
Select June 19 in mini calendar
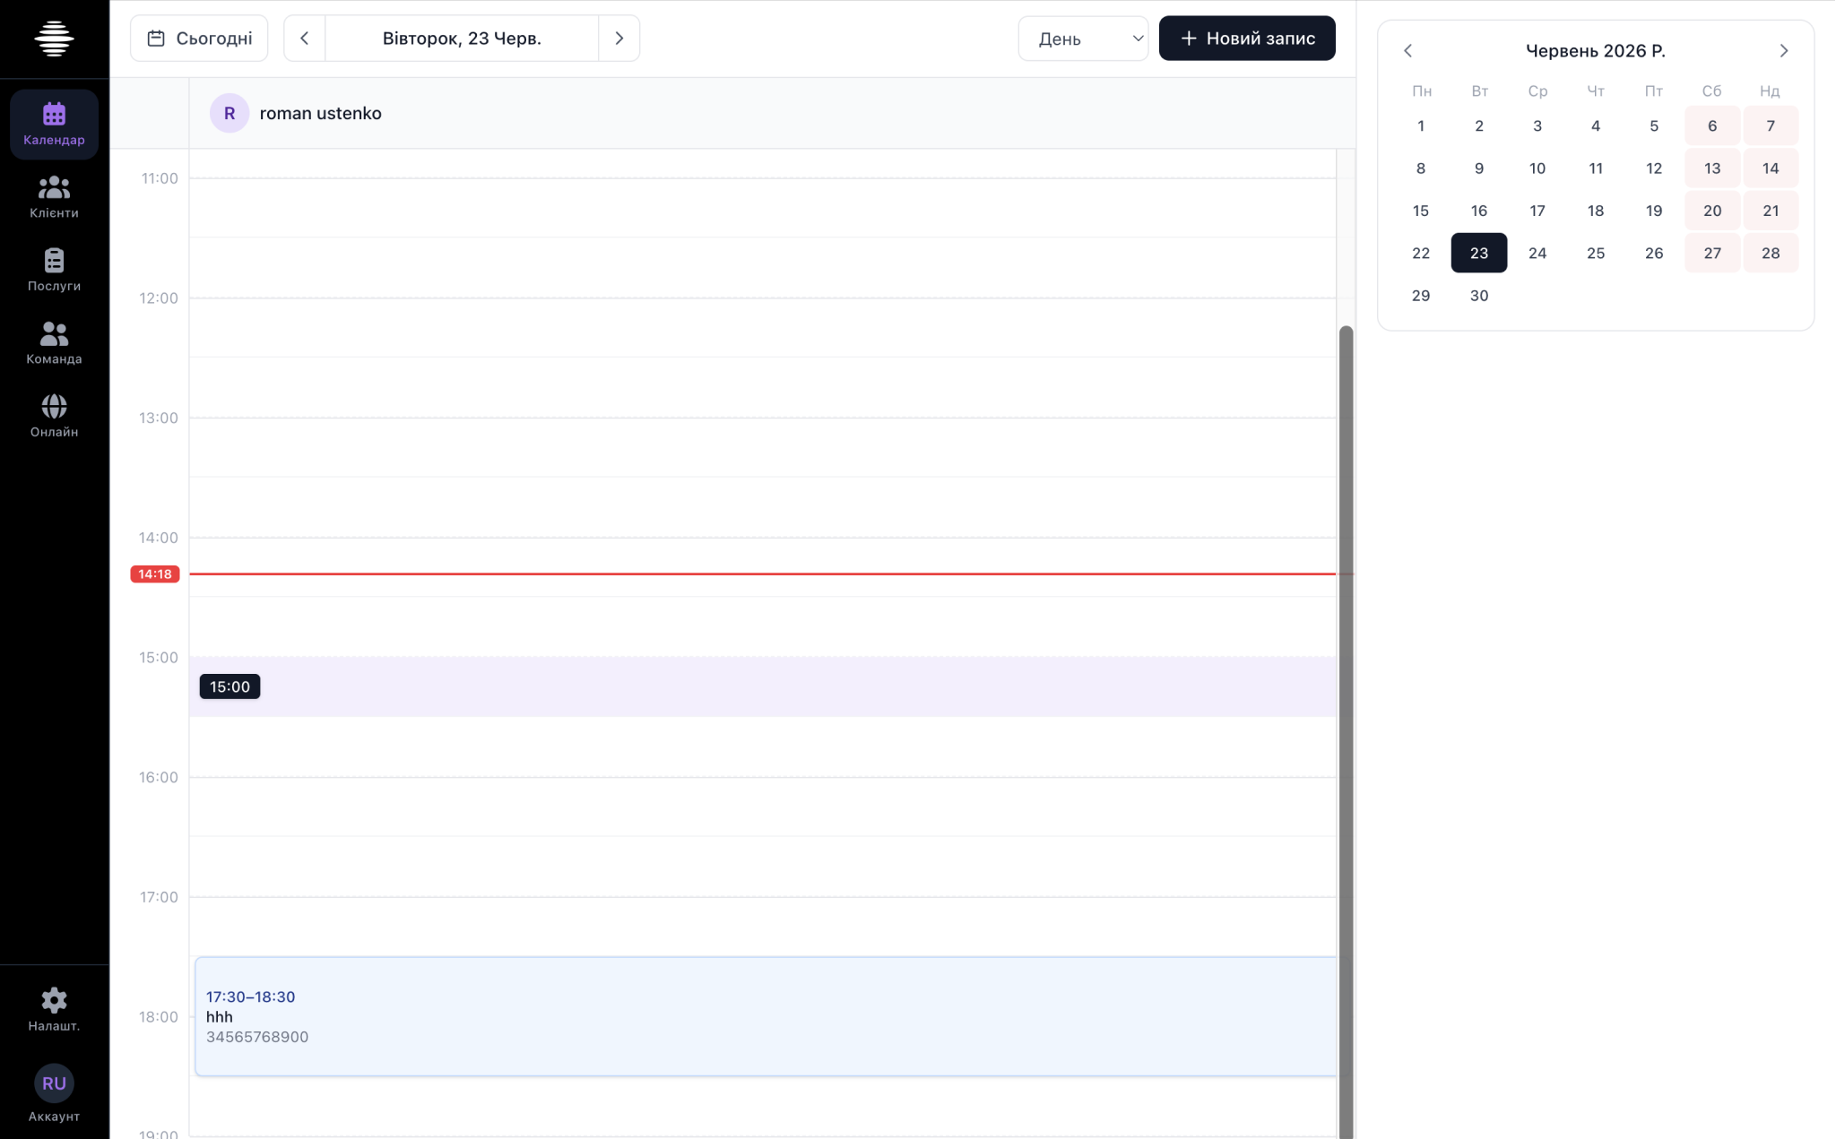pyautogui.click(x=1654, y=211)
